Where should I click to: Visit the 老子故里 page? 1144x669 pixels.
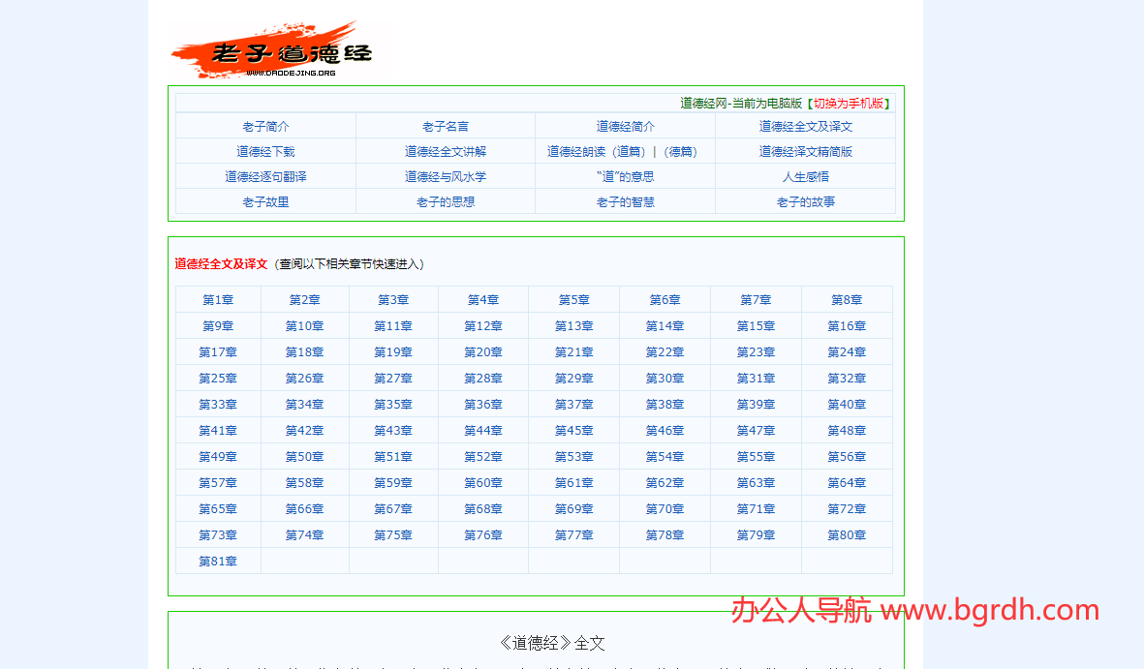click(x=264, y=201)
